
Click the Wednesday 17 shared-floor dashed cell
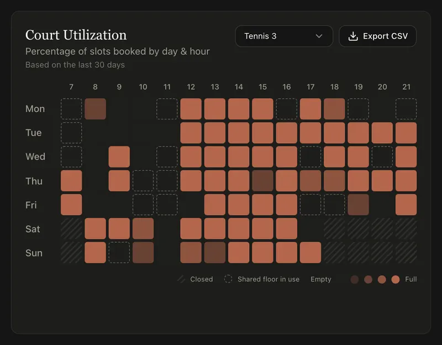pyautogui.click(x=311, y=157)
